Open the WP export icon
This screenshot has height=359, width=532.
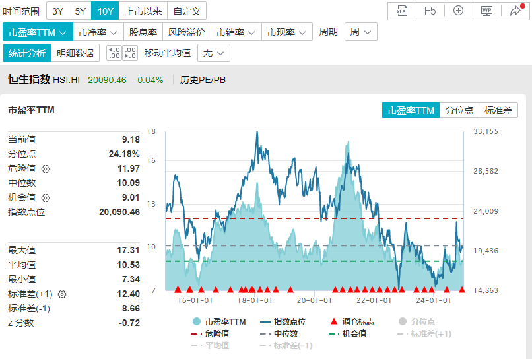click(x=487, y=11)
